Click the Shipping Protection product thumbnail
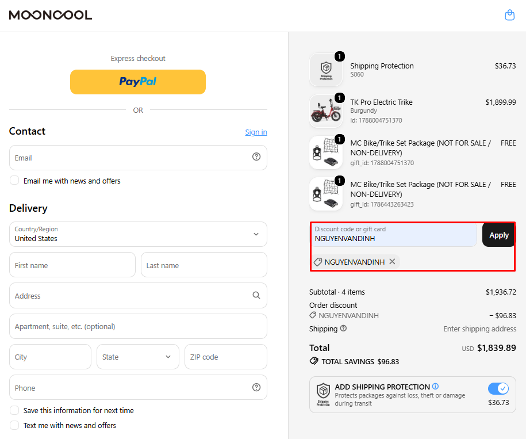The width and height of the screenshot is (526, 439). [326, 70]
